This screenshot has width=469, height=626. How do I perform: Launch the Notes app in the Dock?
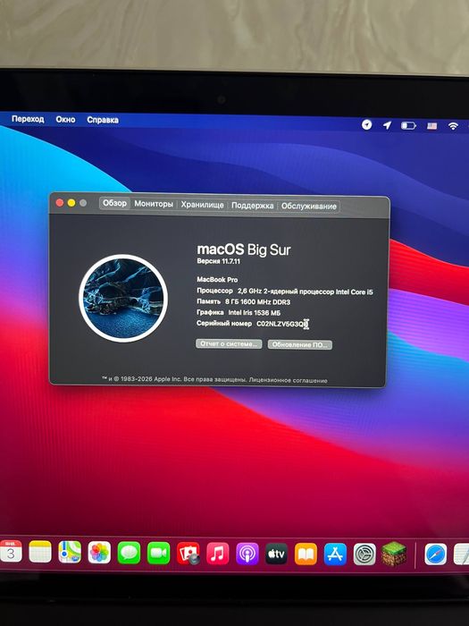(x=40, y=552)
